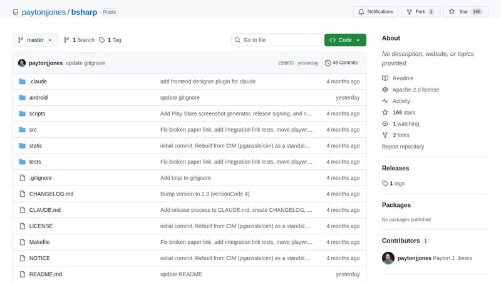Click the license scale icon in About

(385, 90)
